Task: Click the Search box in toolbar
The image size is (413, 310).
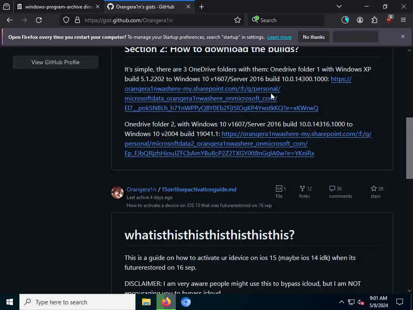Action: click(x=286, y=20)
